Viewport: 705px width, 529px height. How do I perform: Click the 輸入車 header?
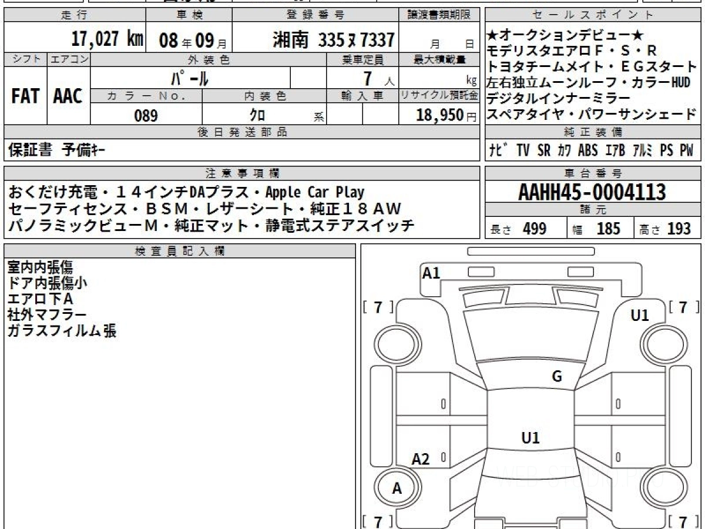point(362,96)
